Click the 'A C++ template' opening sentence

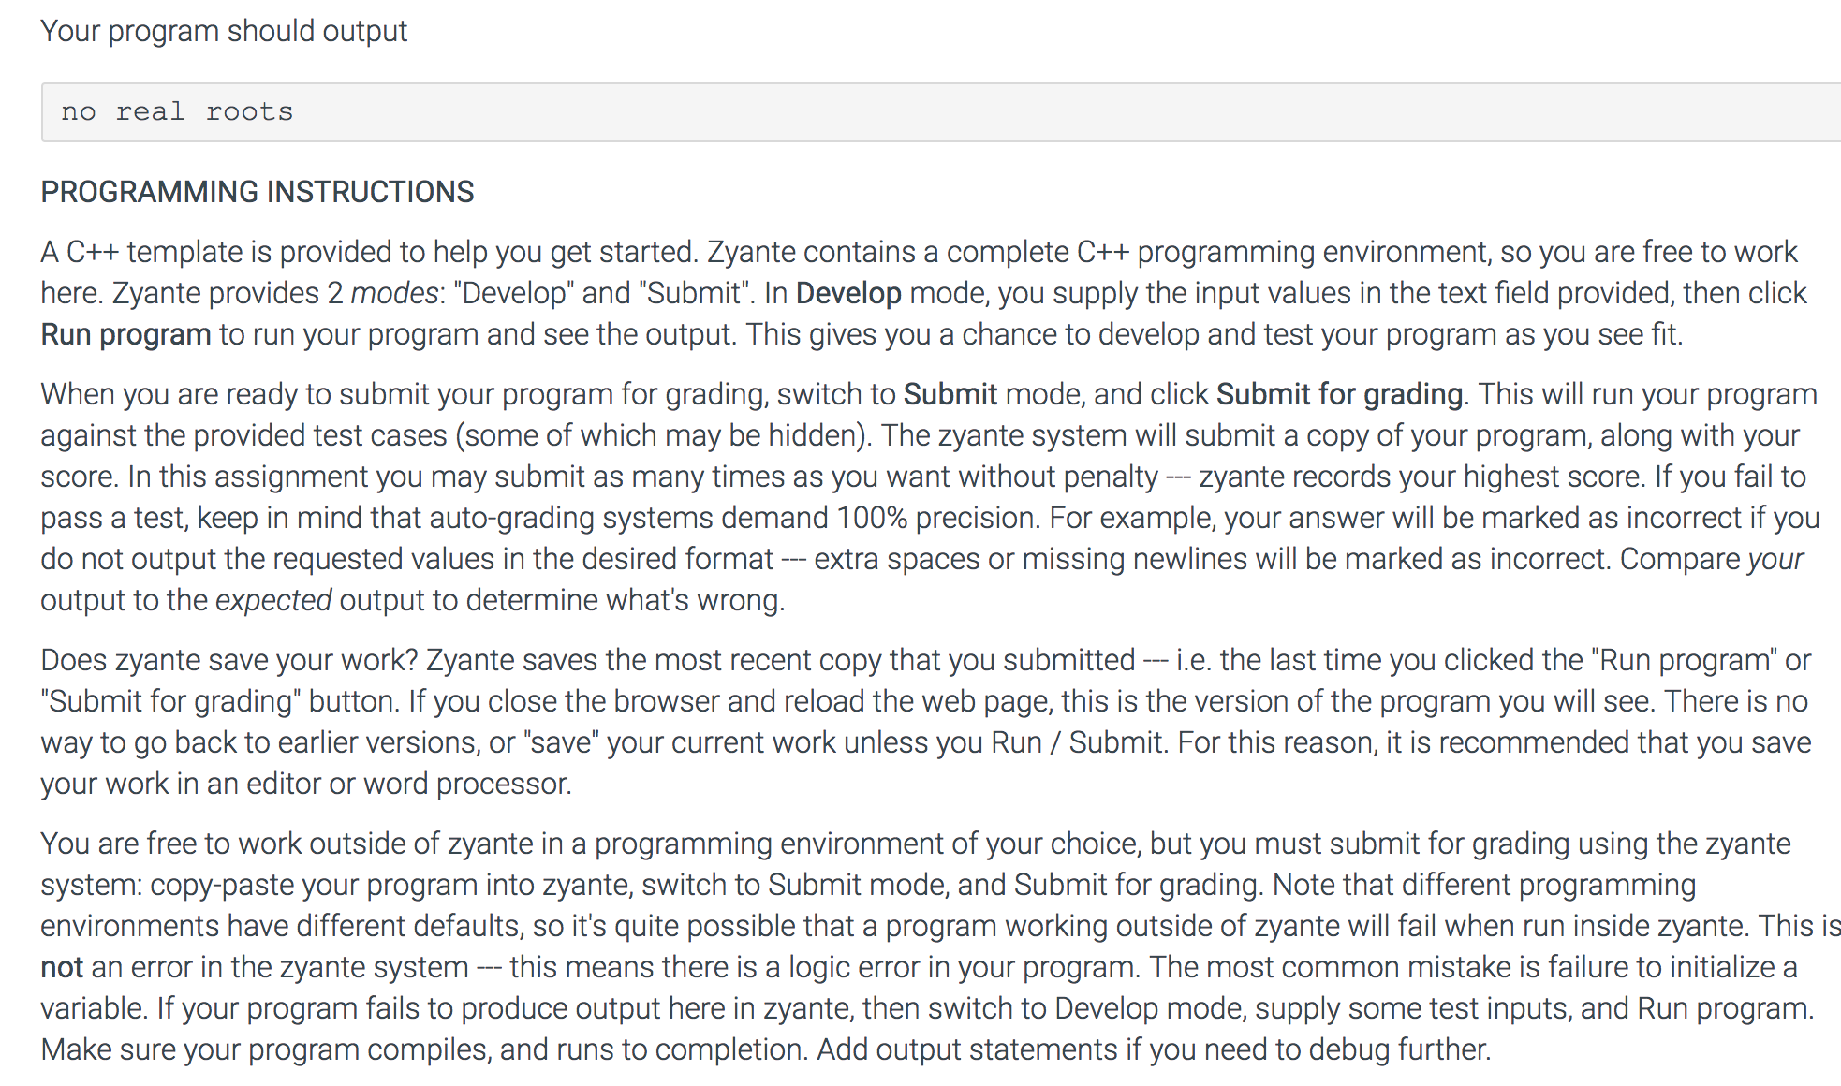click(370, 252)
